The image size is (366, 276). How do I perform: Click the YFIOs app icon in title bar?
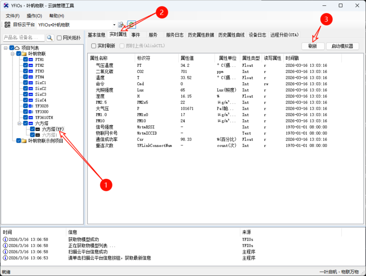tap(6, 6)
